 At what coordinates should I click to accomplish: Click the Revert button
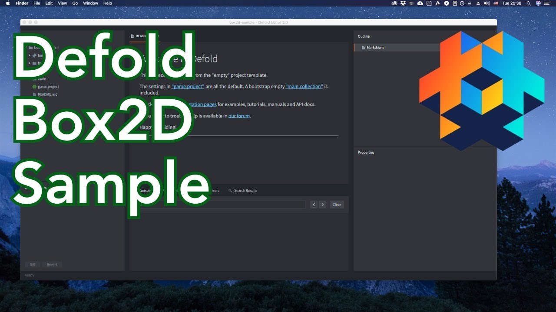[x=52, y=264]
